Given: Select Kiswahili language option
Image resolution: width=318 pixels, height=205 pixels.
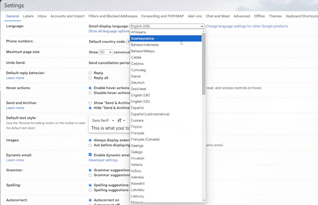Looking at the screenshot, I should (166, 183).
